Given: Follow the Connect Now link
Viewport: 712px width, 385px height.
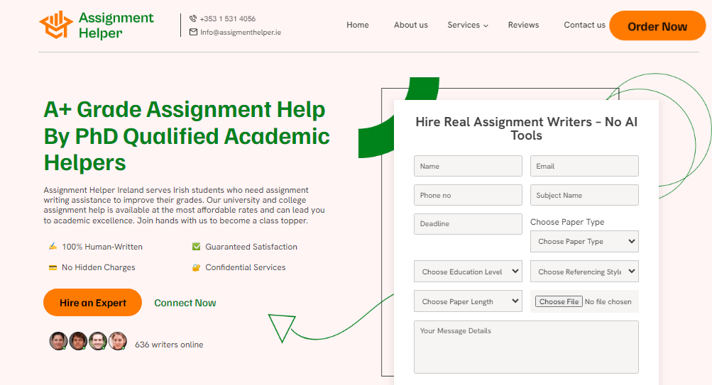Looking at the screenshot, I should tap(185, 303).
